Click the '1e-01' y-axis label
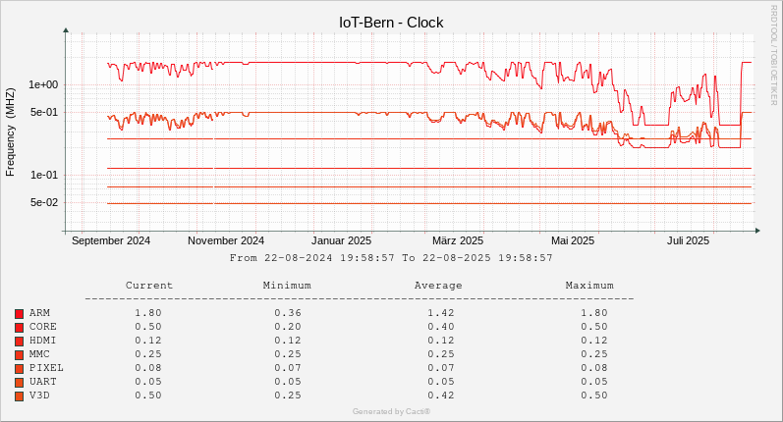Screen dimensions: 783x422 coord(43,175)
